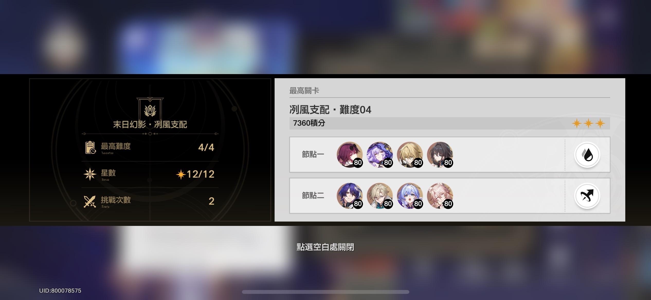Click the clipboard icon beside 最高難度
Image resolution: width=651 pixels, height=300 pixels.
[91, 147]
